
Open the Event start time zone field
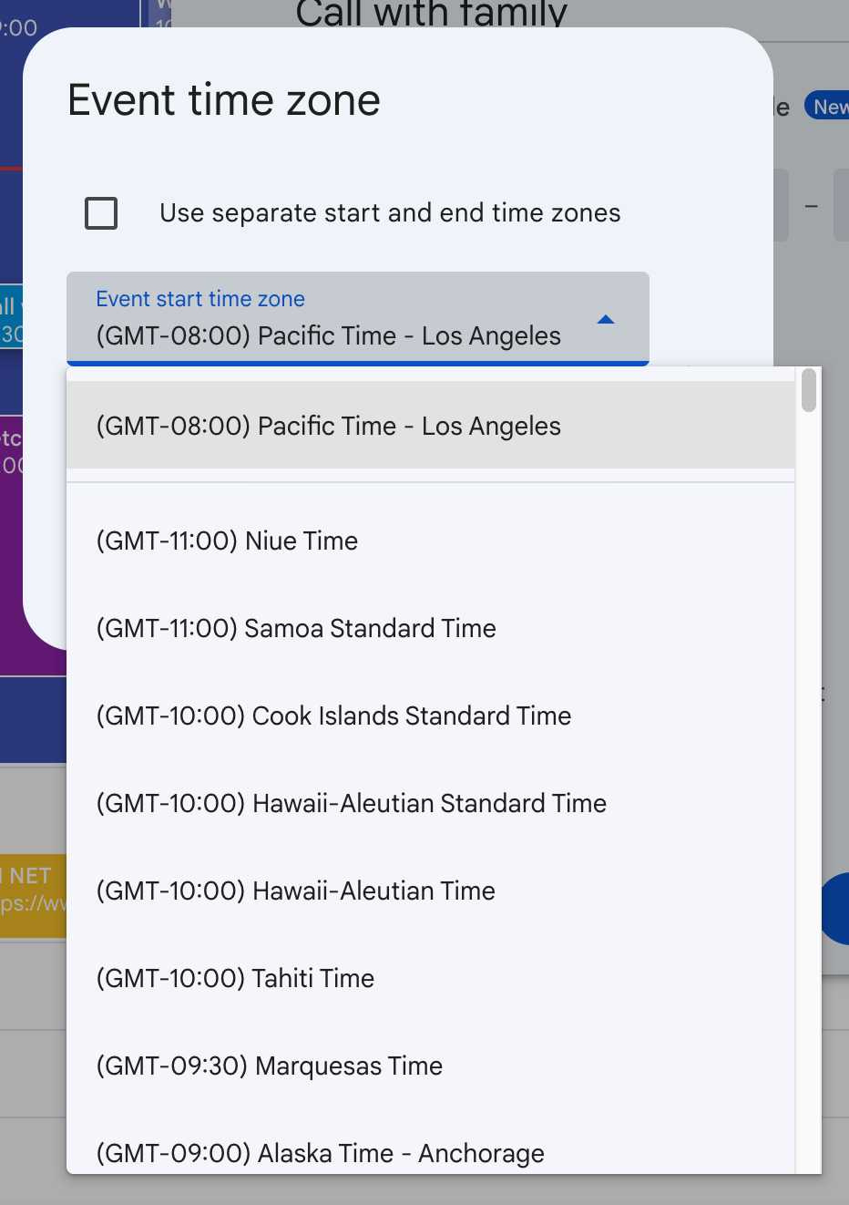coord(355,335)
